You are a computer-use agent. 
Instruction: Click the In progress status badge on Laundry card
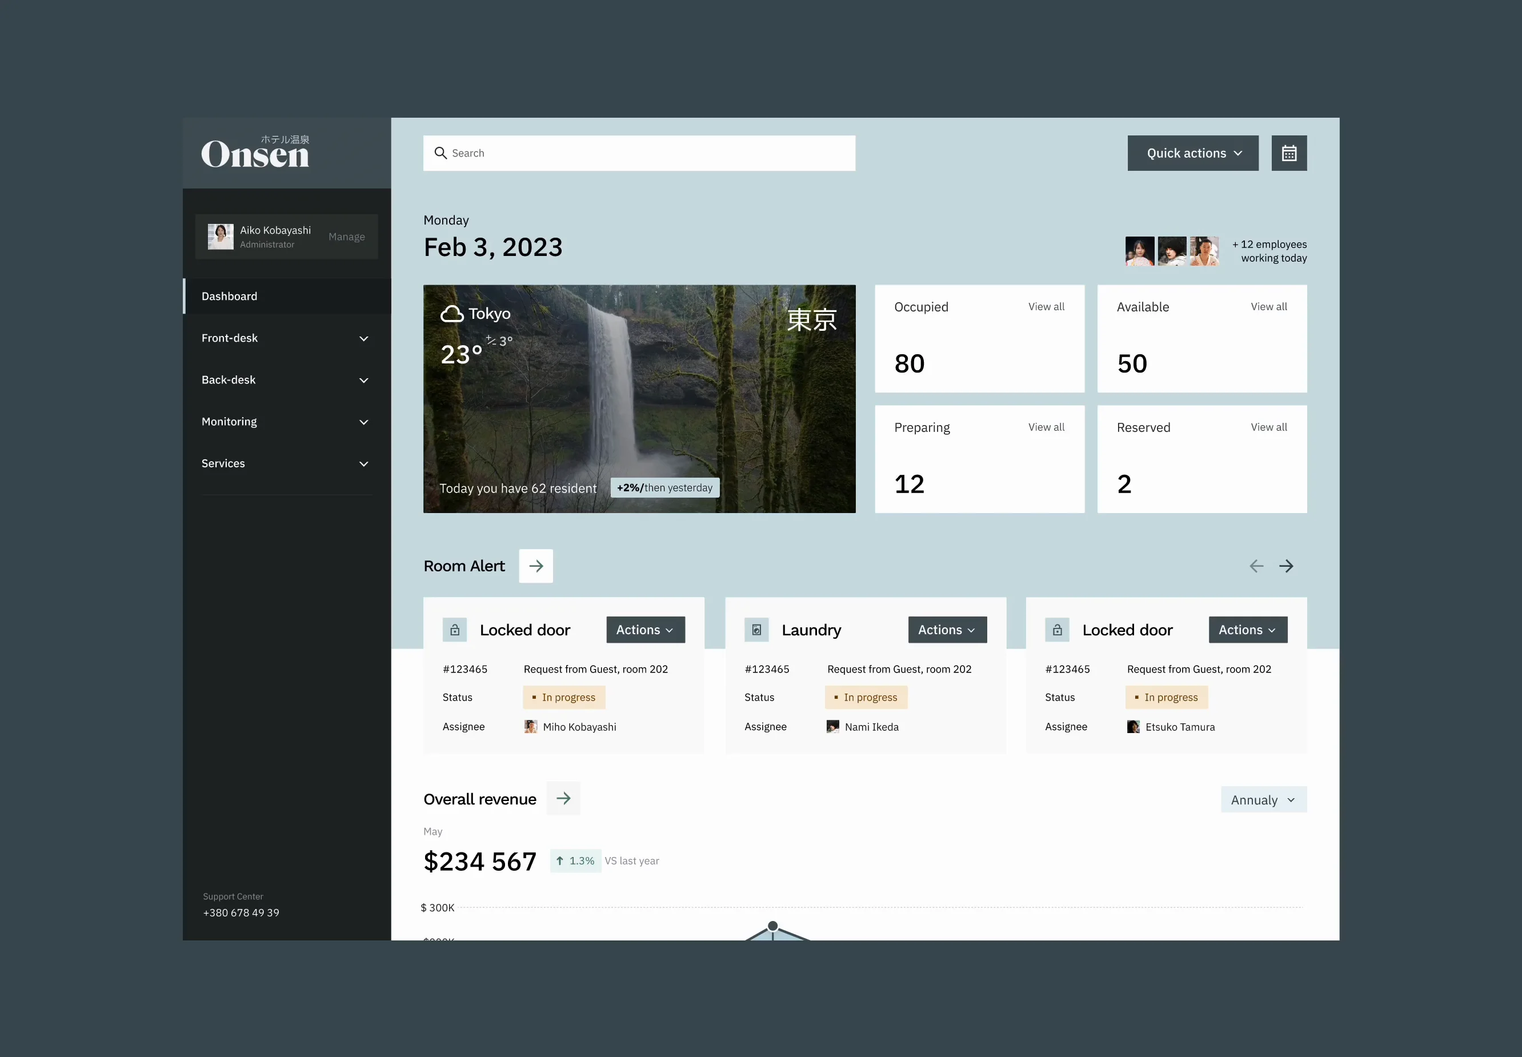coord(866,696)
